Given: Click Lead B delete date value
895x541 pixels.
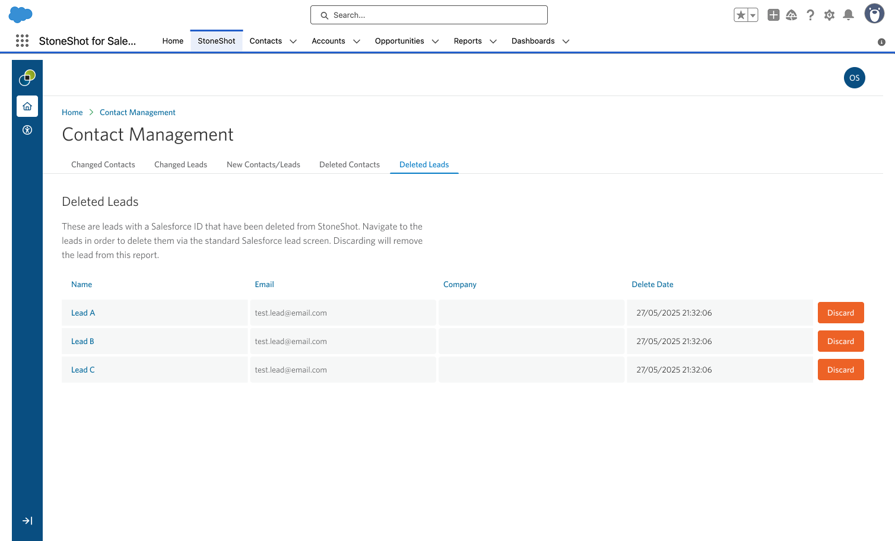Looking at the screenshot, I should tap(674, 341).
